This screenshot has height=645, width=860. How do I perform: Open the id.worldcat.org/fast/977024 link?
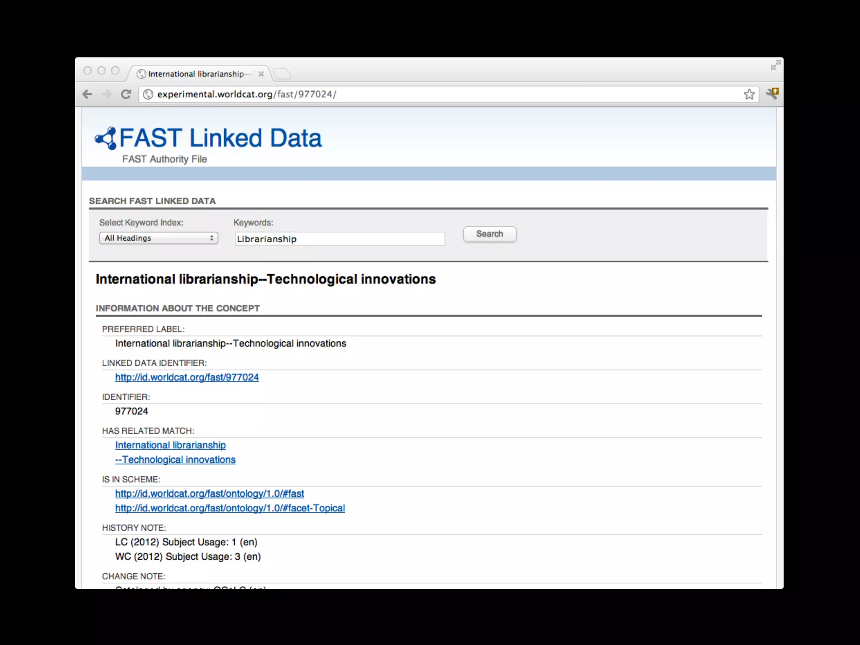point(187,377)
